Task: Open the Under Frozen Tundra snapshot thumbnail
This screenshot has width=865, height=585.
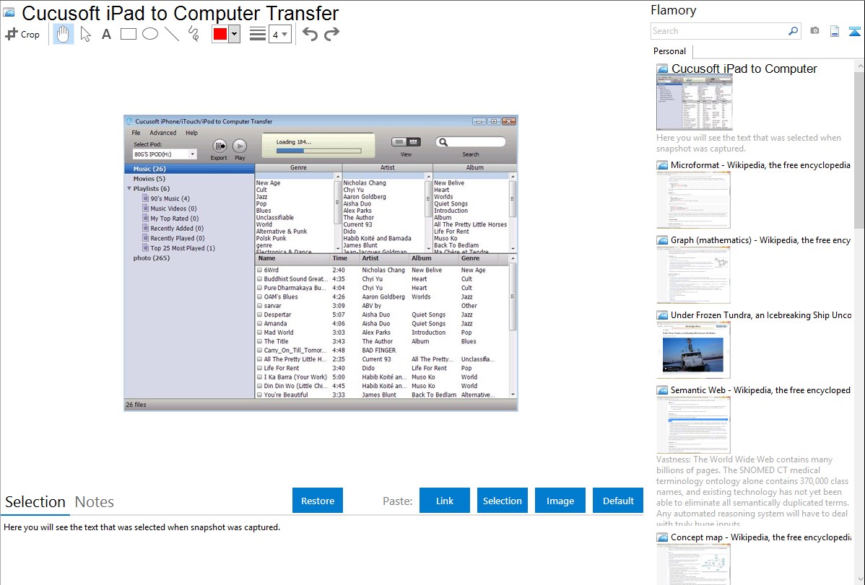Action: tap(693, 350)
